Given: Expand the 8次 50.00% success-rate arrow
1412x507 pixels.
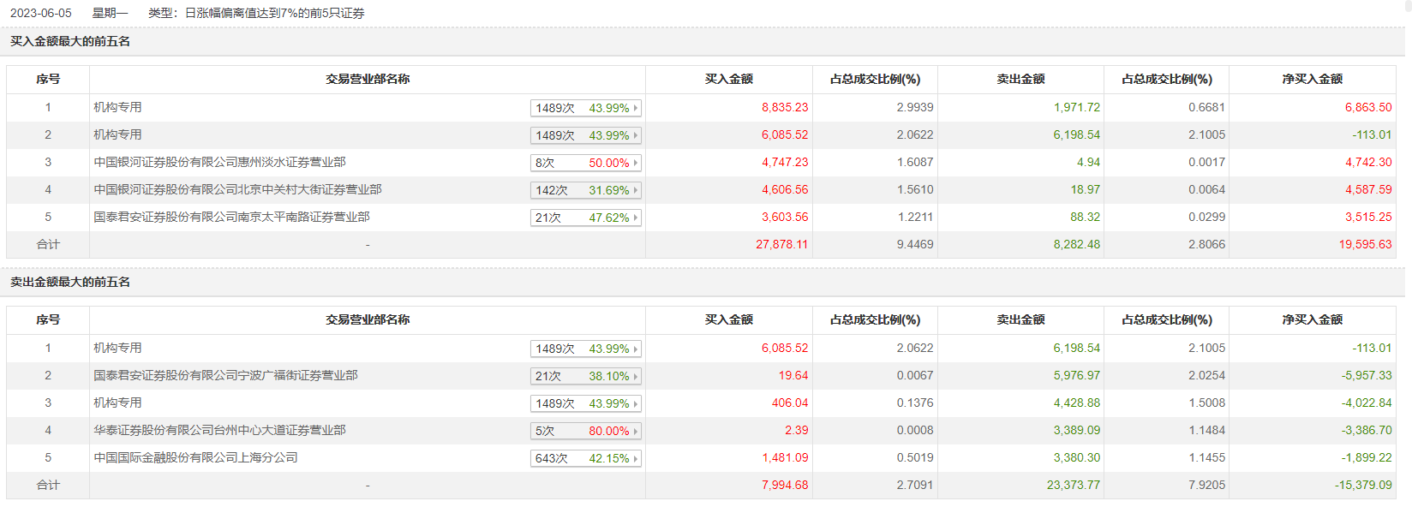Looking at the screenshot, I should (x=635, y=163).
